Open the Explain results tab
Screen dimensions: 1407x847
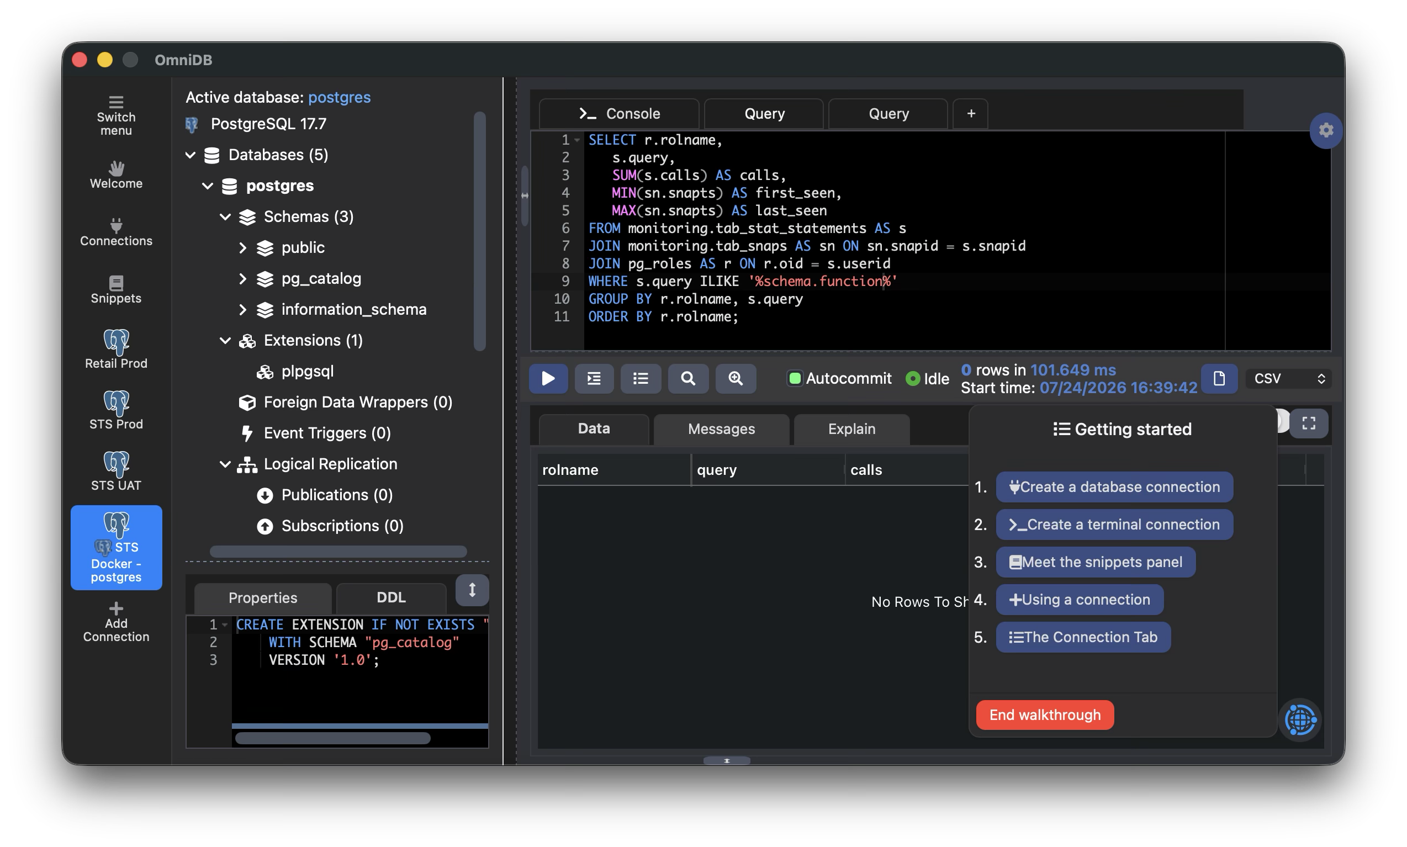851,428
